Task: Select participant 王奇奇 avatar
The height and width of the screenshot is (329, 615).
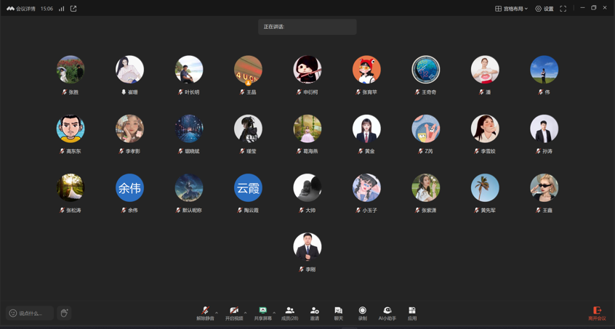Action: click(x=426, y=69)
